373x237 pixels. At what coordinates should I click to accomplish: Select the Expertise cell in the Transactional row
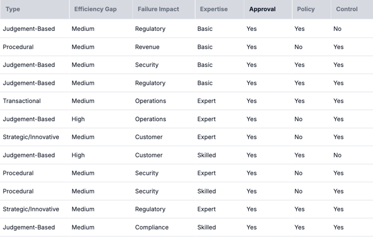[x=206, y=101]
